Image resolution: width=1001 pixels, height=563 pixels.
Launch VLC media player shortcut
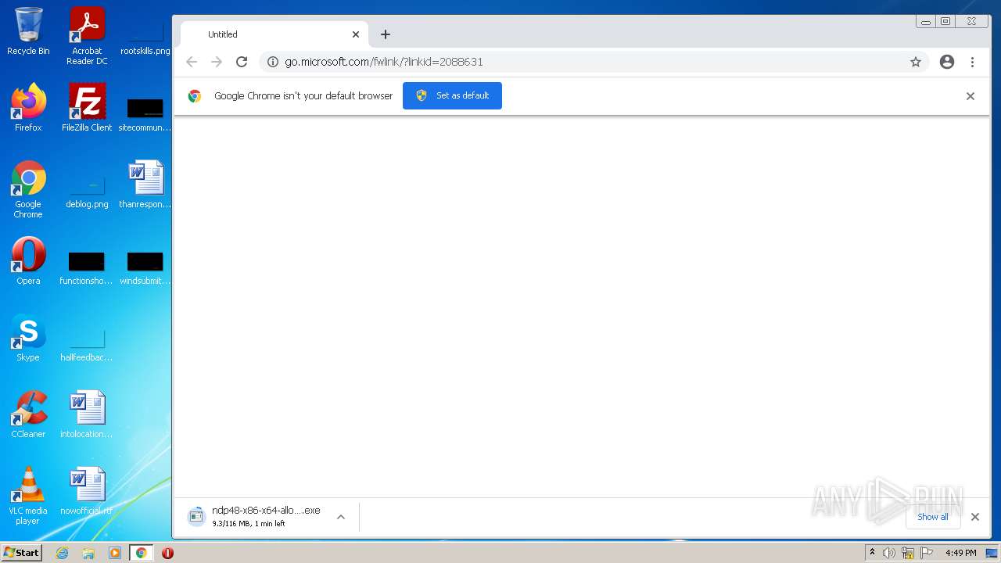[x=28, y=496]
